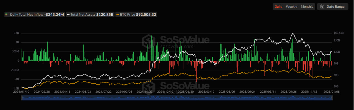Click the right handle of the range slider

[x=331, y=98]
